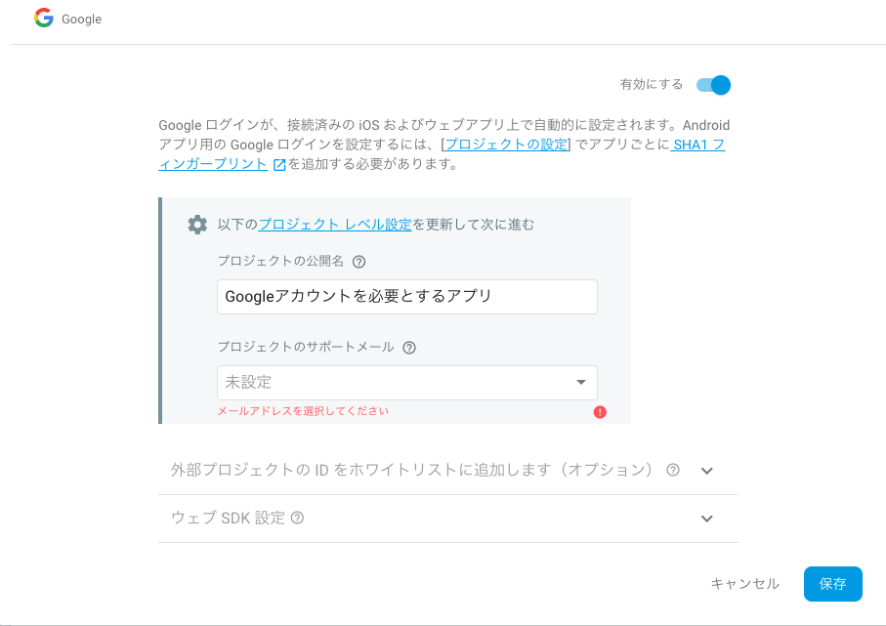Expand the ウェブ SDK 設定 section
The height and width of the screenshot is (626, 886).
[x=707, y=519]
